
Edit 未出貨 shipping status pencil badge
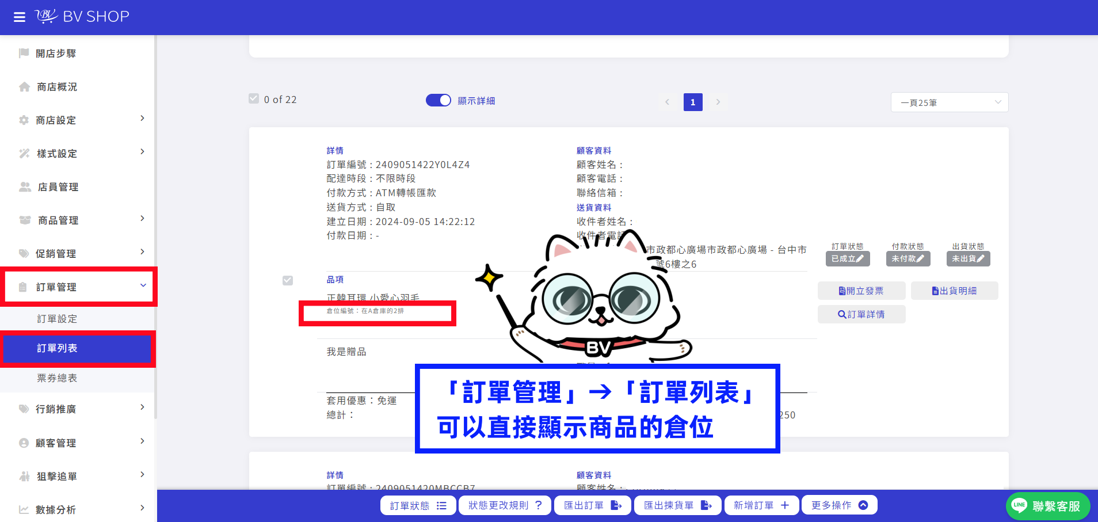[x=969, y=259]
